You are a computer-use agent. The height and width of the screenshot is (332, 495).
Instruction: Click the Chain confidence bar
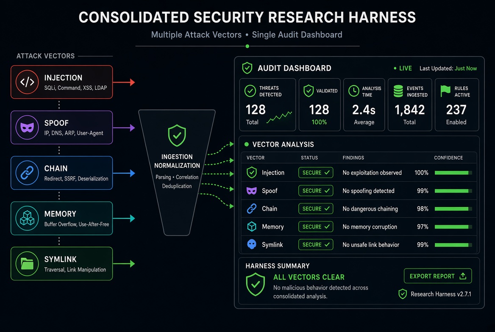click(x=453, y=209)
